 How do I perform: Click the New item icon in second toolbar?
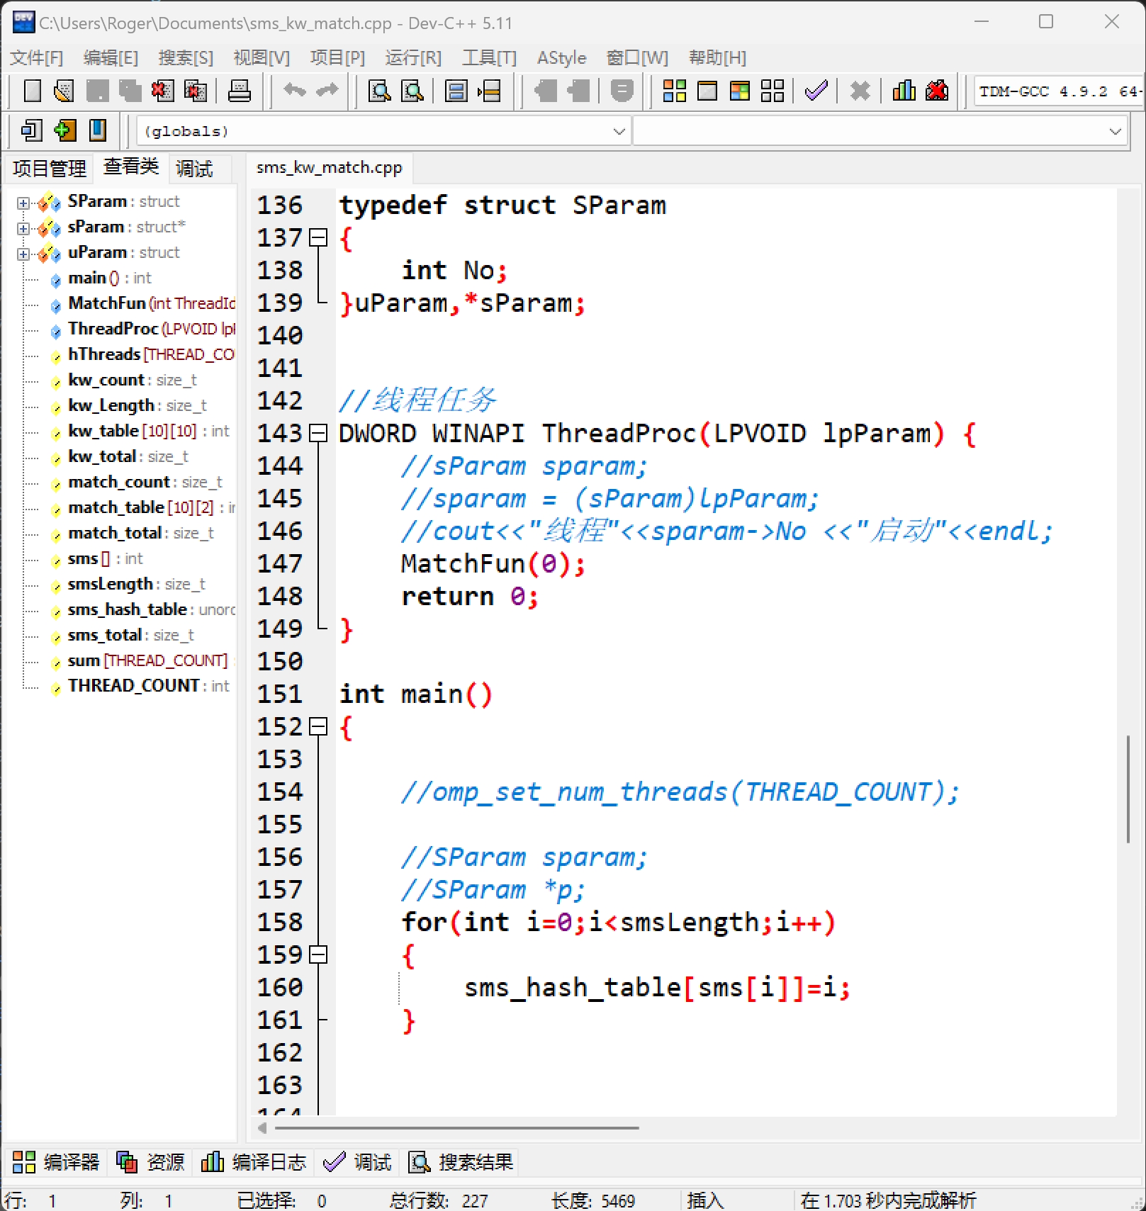point(32,130)
